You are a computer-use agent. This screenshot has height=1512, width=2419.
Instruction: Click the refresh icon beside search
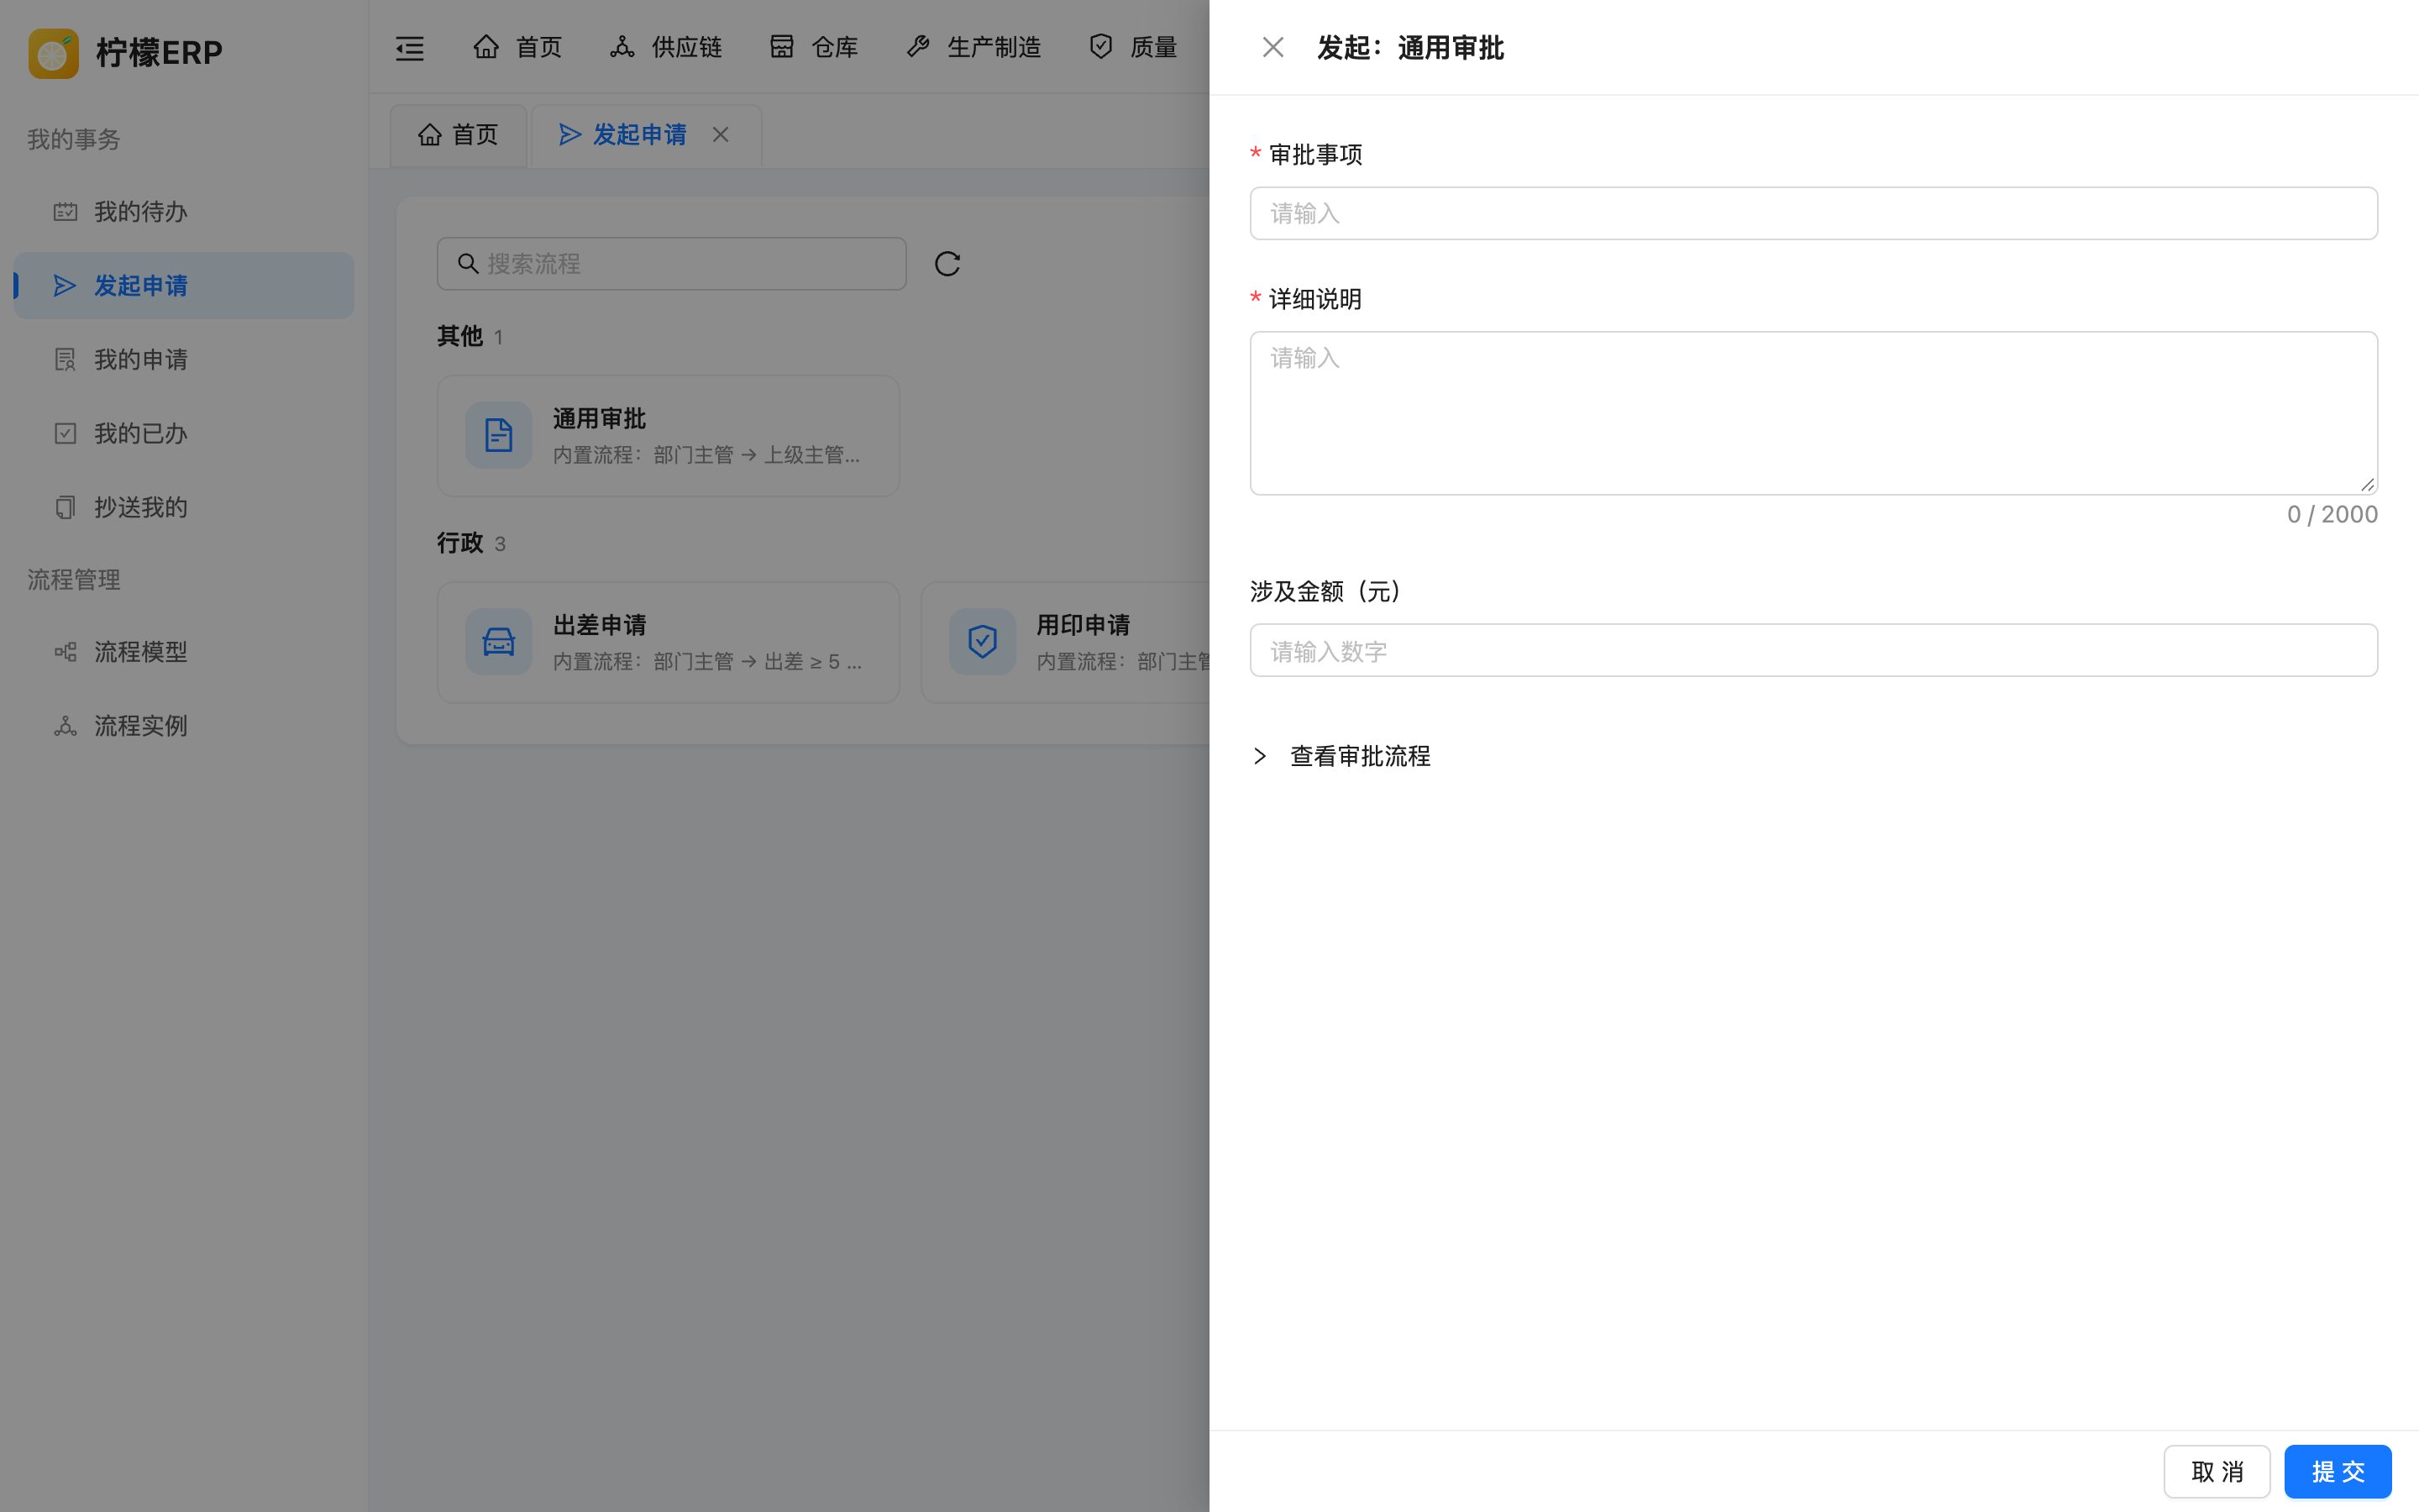point(947,264)
